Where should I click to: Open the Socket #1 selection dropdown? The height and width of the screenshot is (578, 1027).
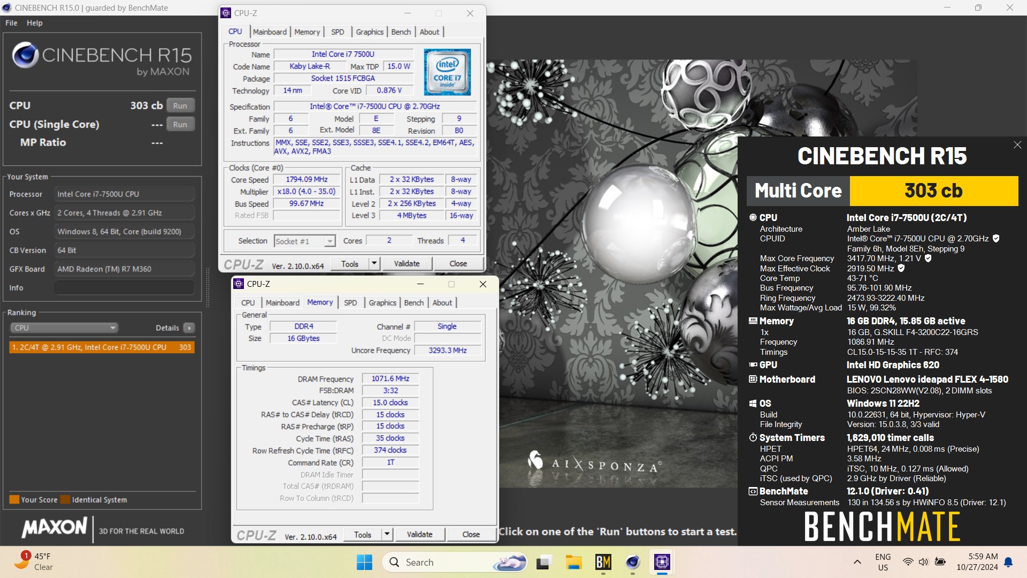(x=305, y=241)
